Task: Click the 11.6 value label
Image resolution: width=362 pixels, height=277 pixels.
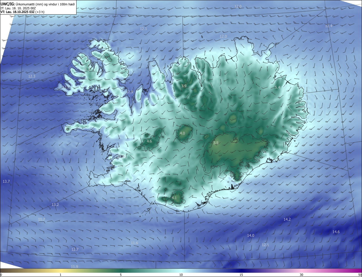Action: [135, 243]
